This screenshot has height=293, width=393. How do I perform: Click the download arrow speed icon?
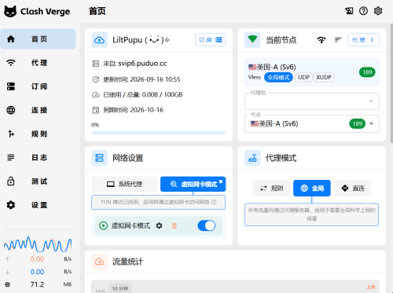(7, 272)
